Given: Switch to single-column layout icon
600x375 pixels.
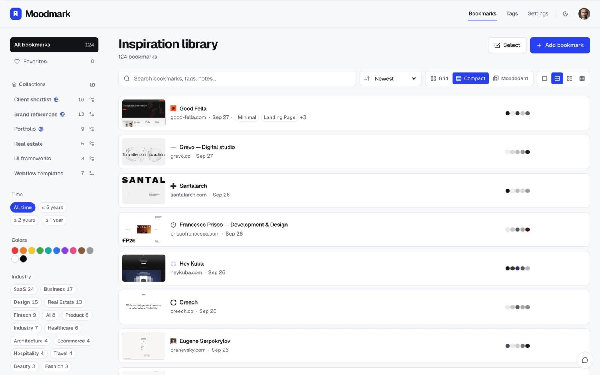Looking at the screenshot, I should tap(544, 78).
